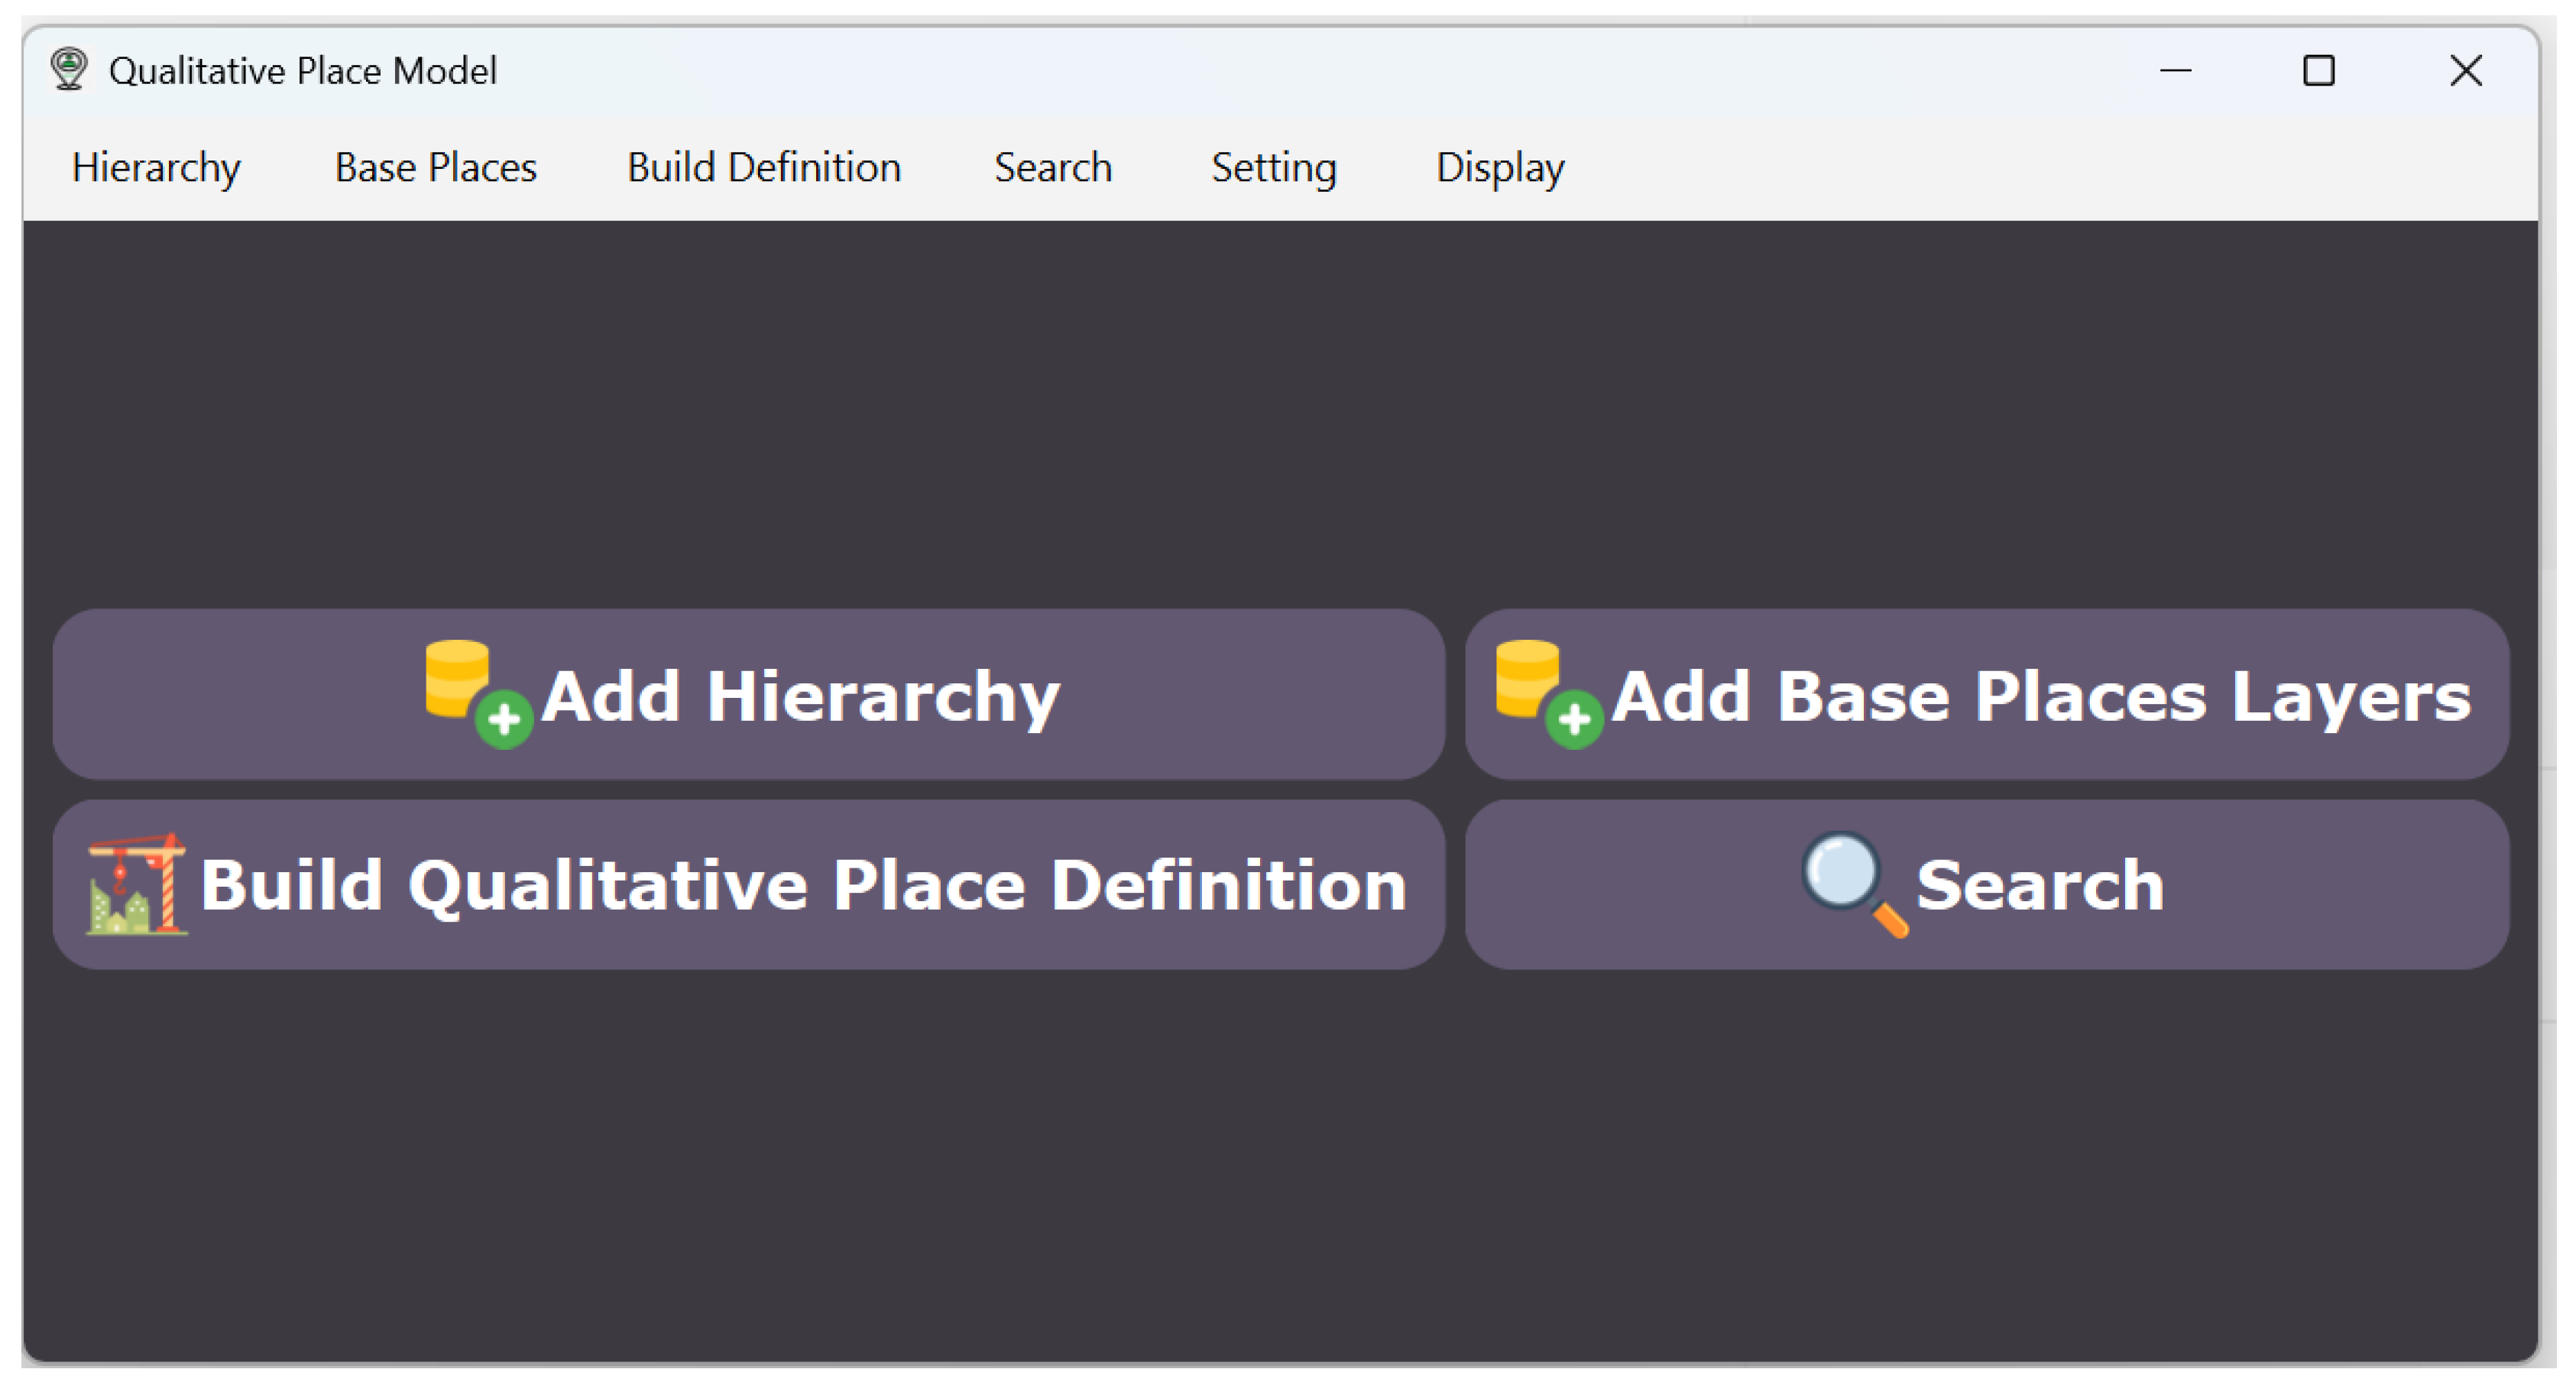Click the magnifying glass icon
This screenshot has height=1395, width=2576.
point(1853,883)
